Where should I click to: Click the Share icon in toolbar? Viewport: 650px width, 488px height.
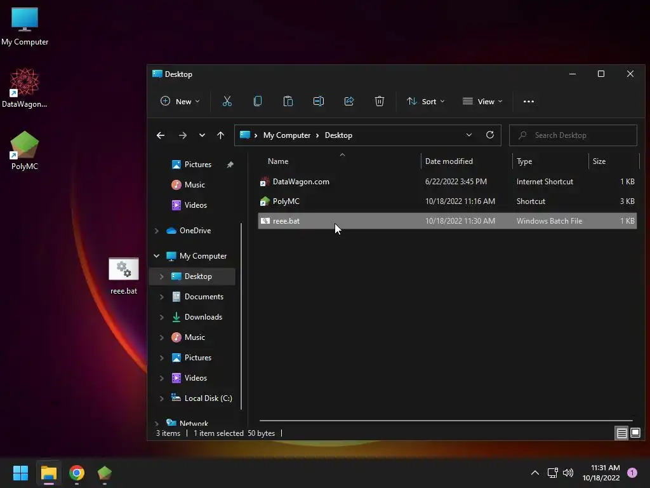(349, 101)
